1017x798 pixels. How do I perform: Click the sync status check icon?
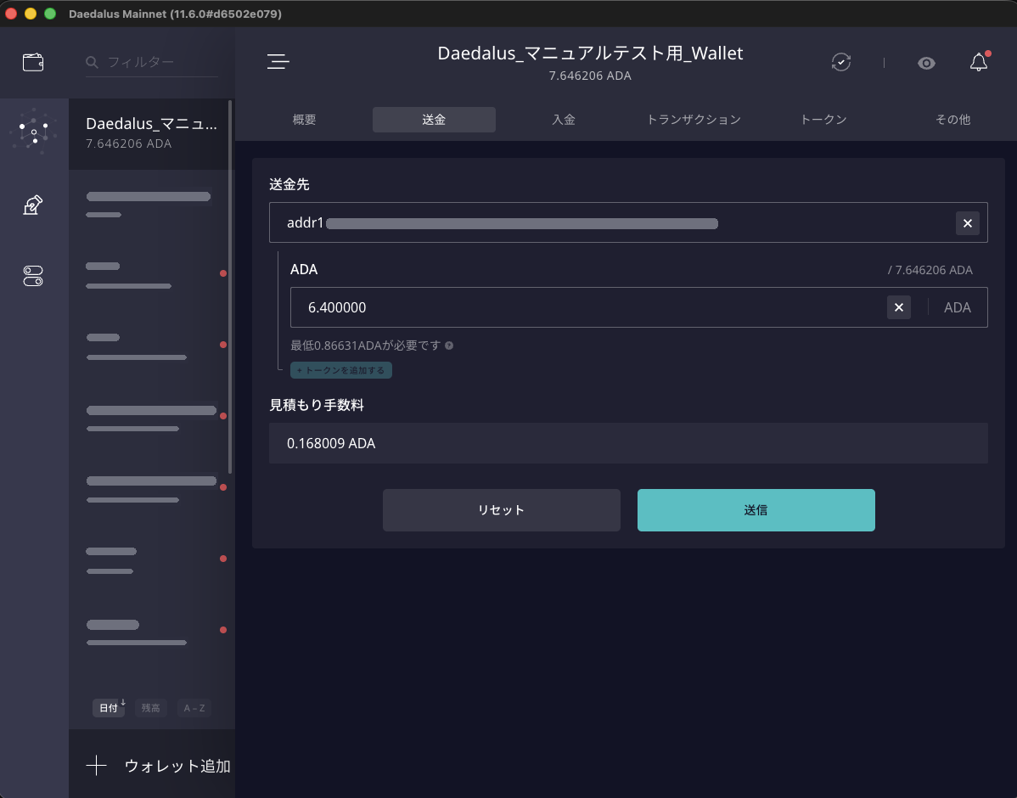tap(841, 62)
